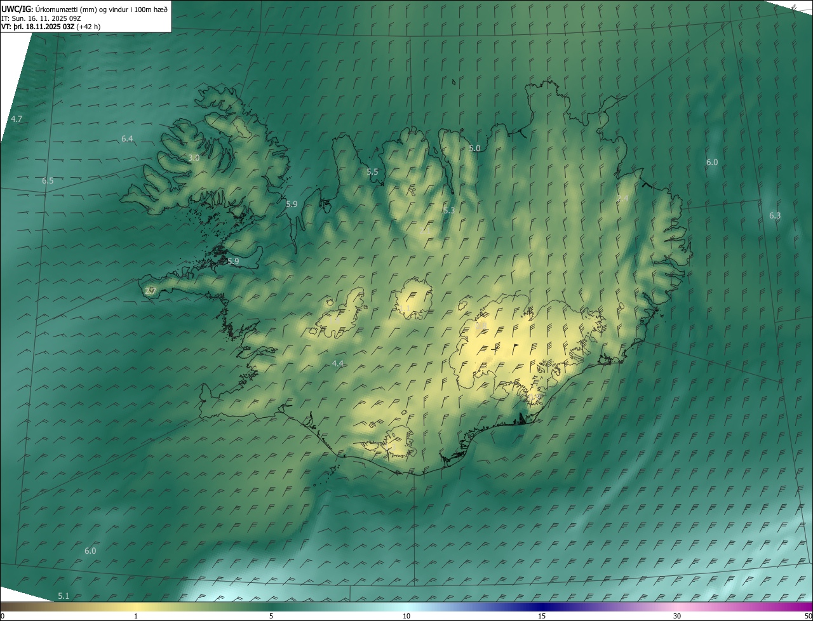Select the 6.4 value label

click(x=127, y=138)
